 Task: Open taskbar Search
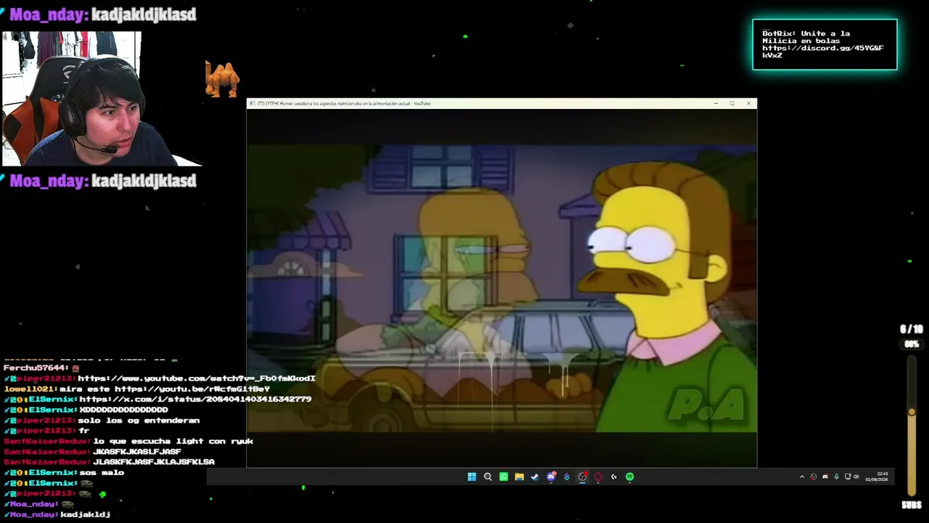click(488, 477)
